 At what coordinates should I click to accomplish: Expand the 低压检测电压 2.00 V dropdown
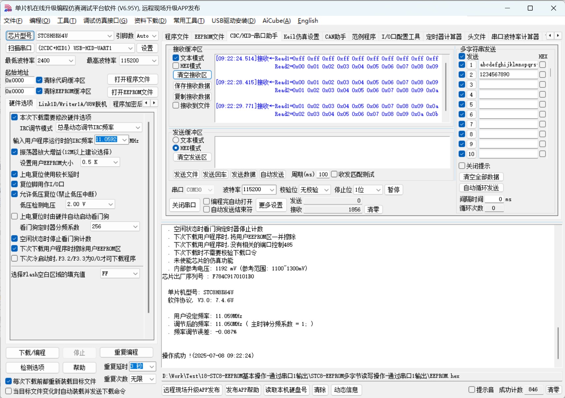110,204
